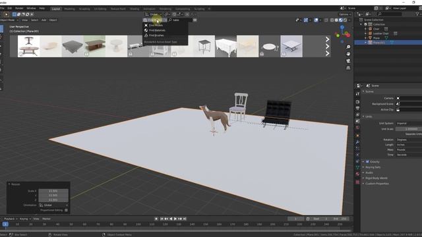
Task: Open the Output properties tab icon
Action: [x=357, y=108]
